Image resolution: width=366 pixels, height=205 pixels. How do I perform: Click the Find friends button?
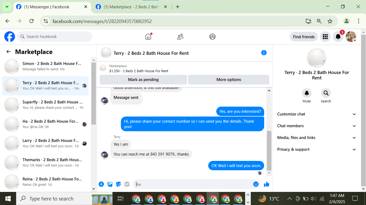pyautogui.click(x=304, y=37)
